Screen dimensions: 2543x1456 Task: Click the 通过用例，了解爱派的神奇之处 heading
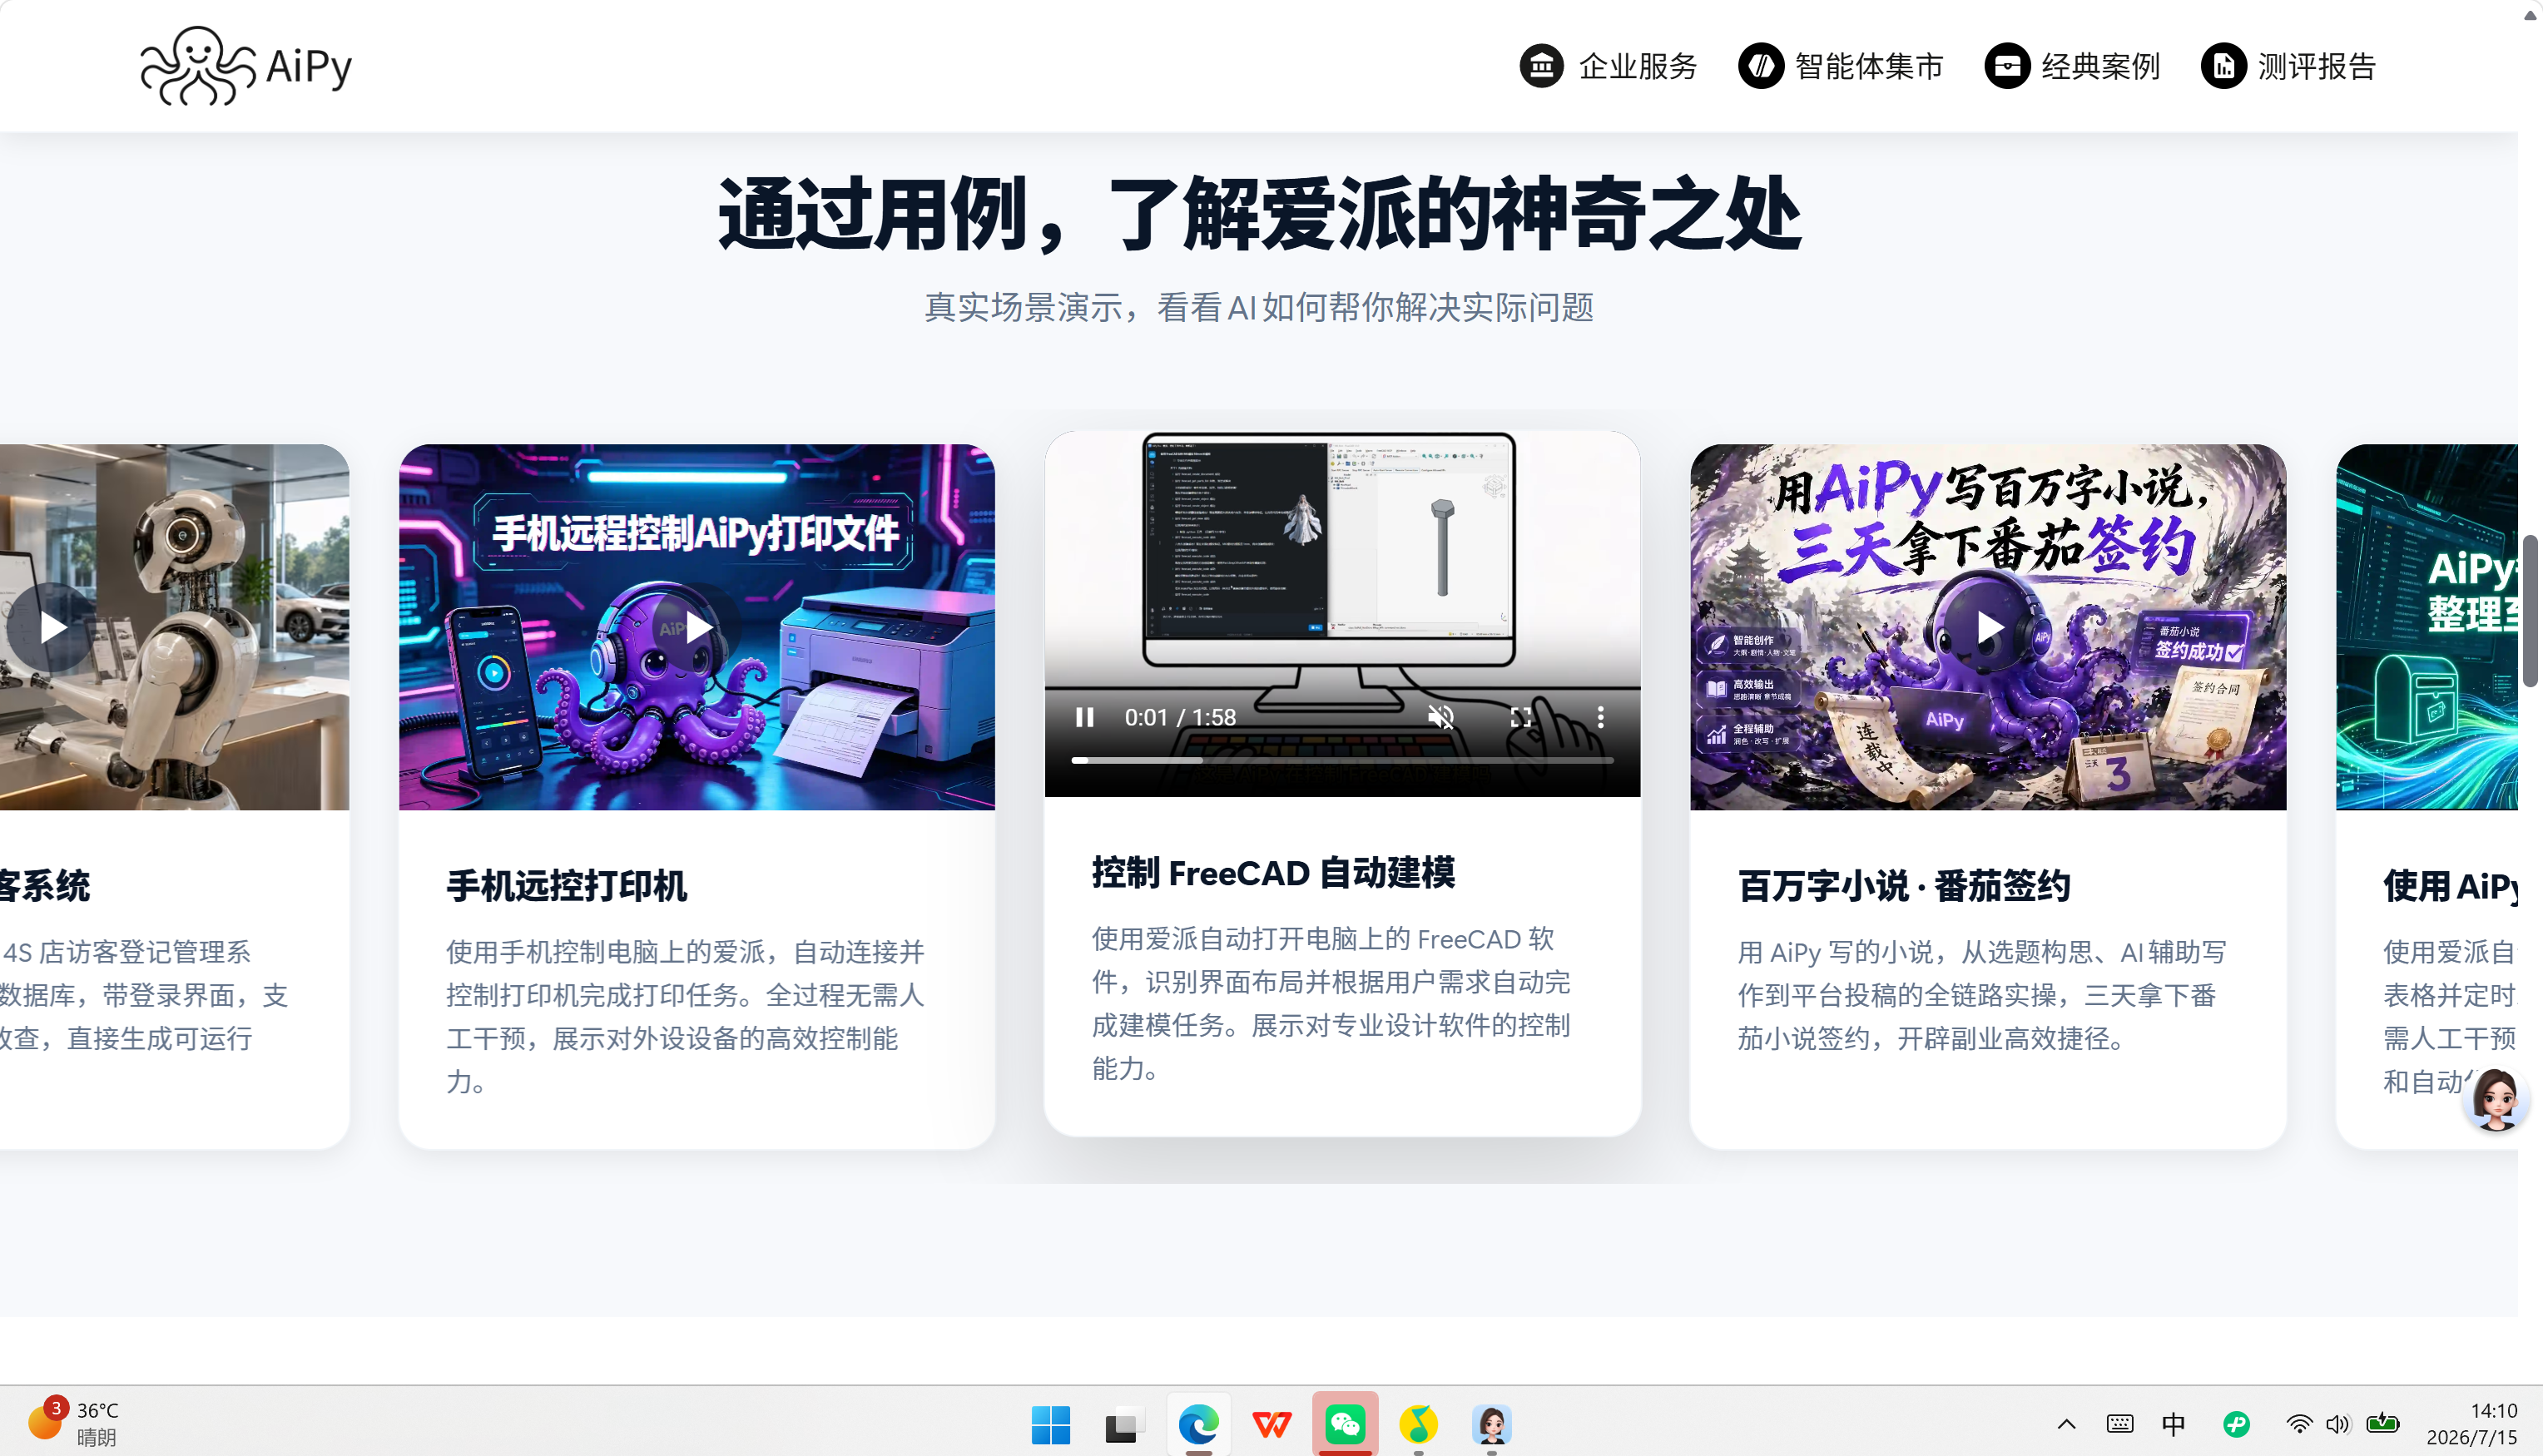coord(1259,213)
